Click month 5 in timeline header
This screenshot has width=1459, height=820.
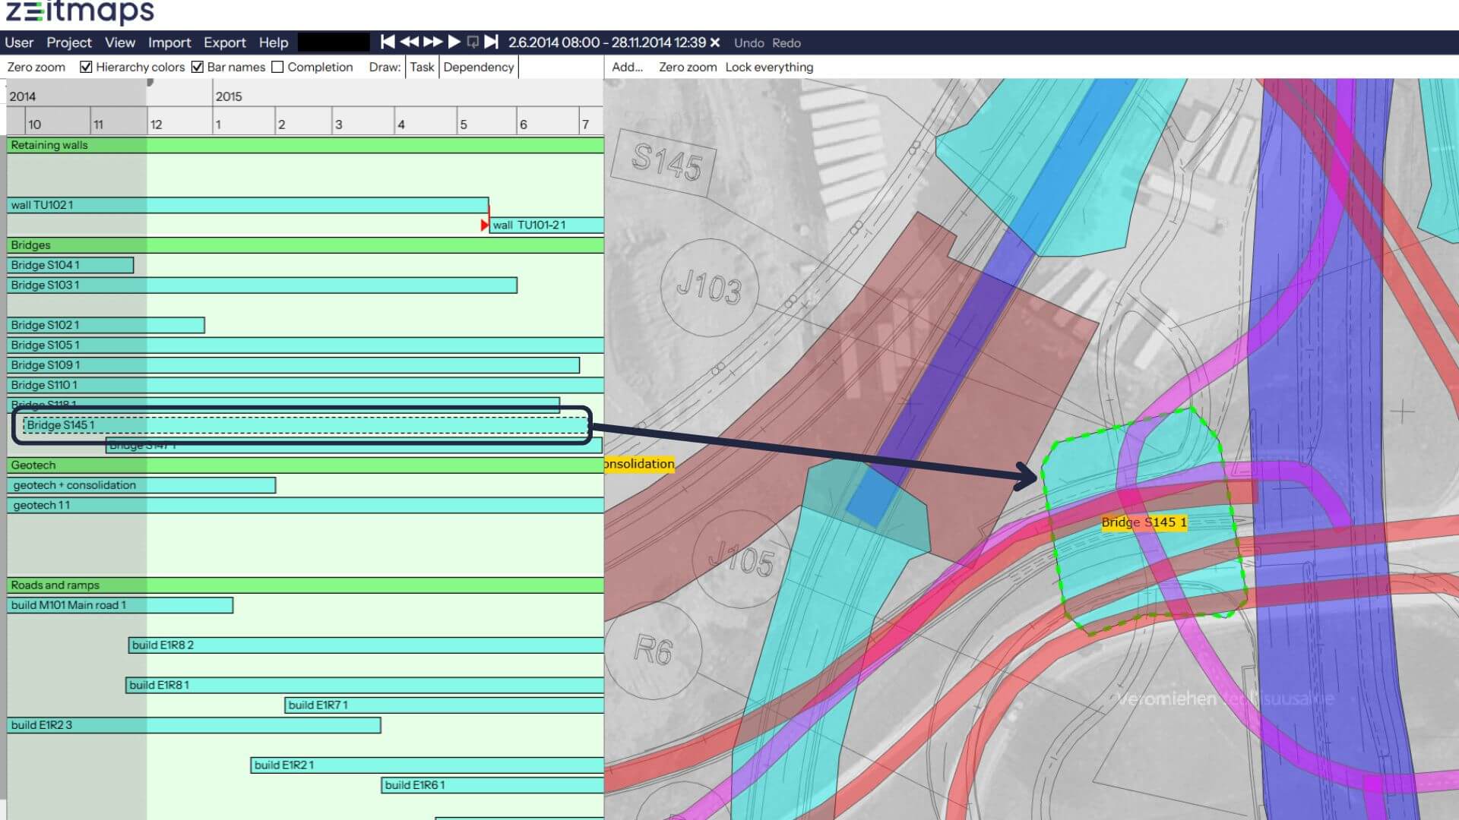click(463, 125)
